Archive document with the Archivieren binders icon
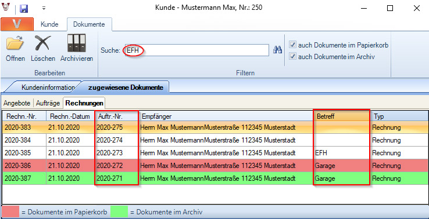The height and width of the screenshot is (219, 429). [77, 48]
